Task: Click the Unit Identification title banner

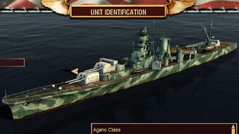Action: [118, 12]
